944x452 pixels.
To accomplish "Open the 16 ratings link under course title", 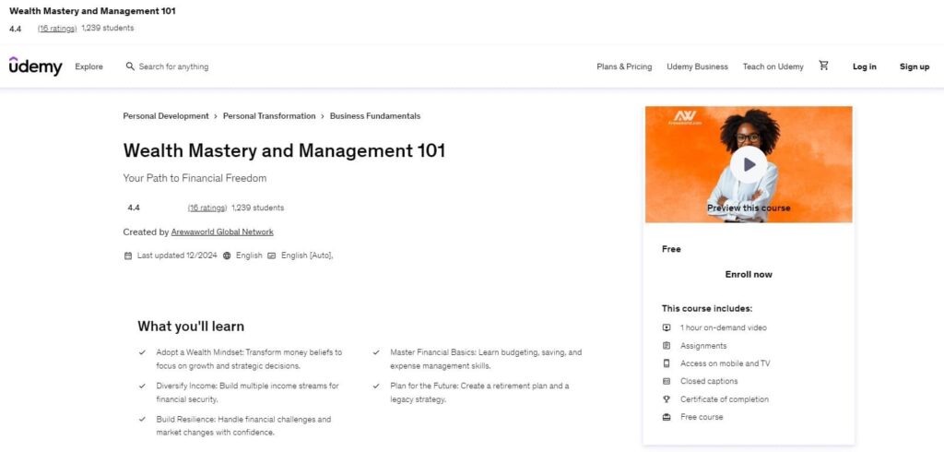I will pos(206,208).
